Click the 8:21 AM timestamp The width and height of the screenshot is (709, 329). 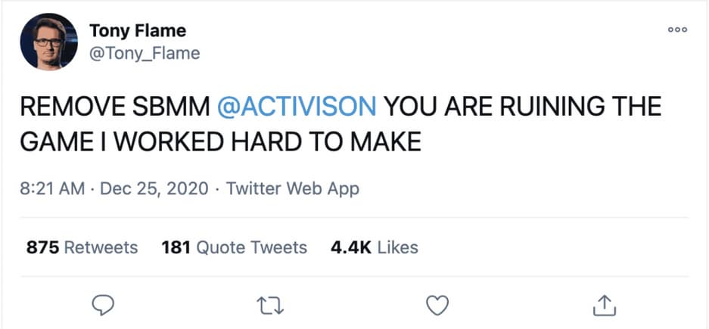(x=52, y=188)
